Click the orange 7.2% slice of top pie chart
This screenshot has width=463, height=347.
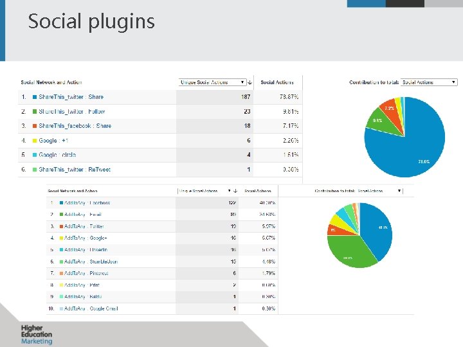coord(391,111)
